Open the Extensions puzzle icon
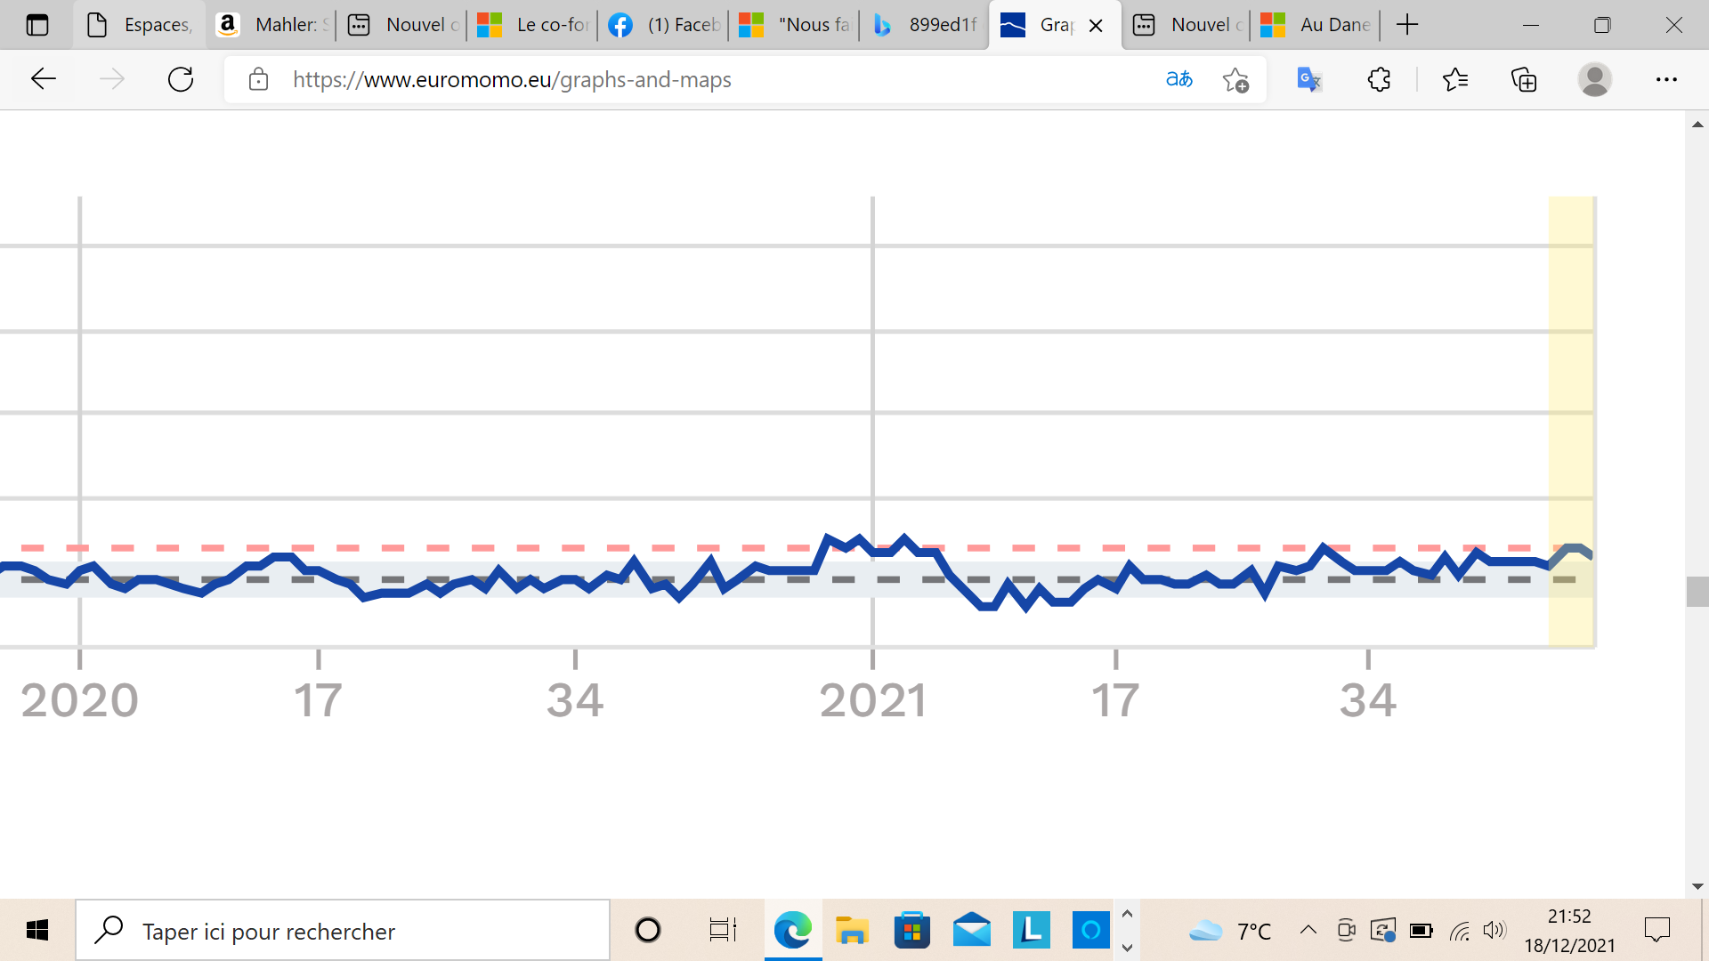Image resolution: width=1709 pixels, height=961 pixels. click(x=1379, y=79)
